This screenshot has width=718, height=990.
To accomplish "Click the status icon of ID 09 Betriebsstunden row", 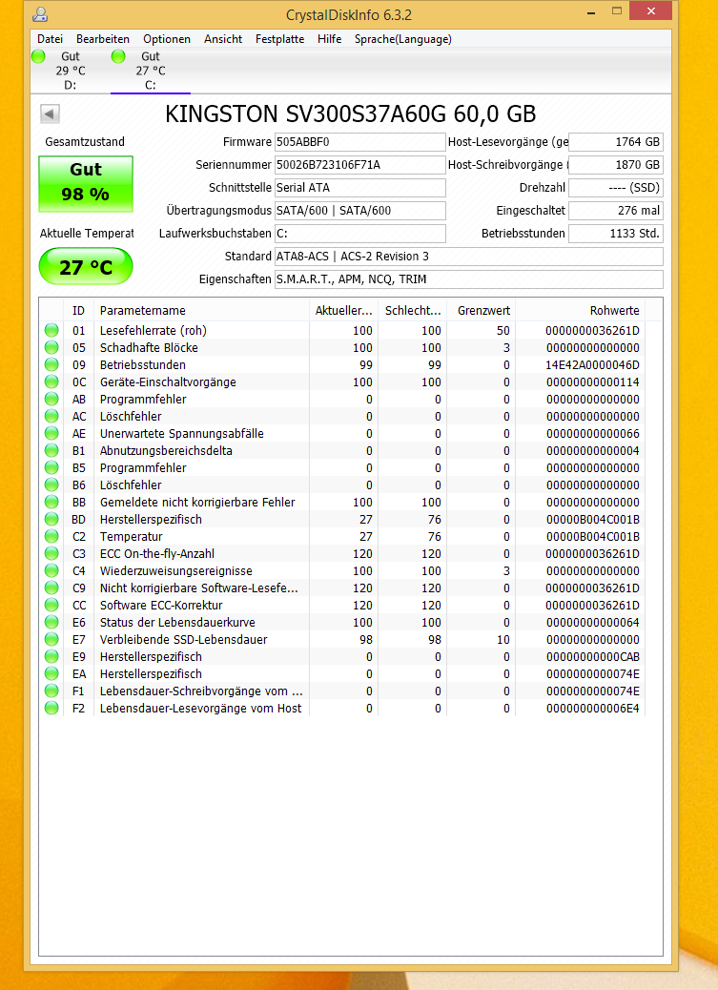I will point(51,365).
